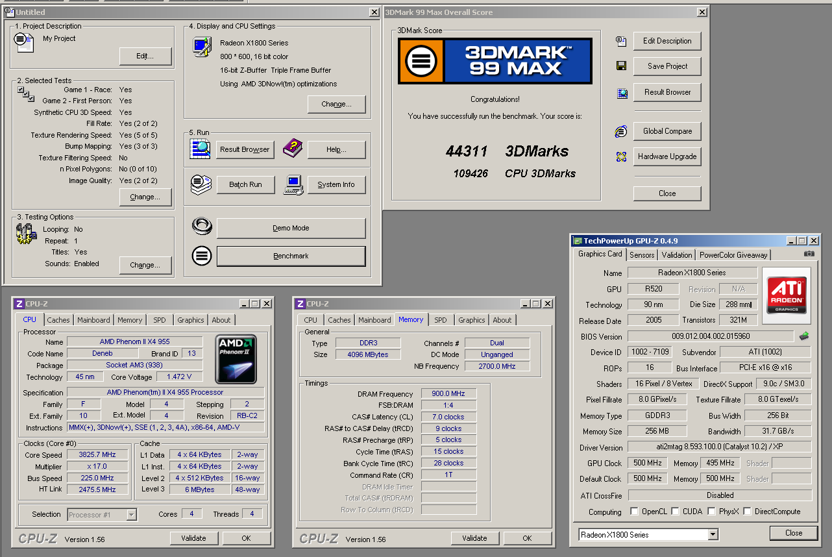Click the Batch Run button

(x=245, y=184)
